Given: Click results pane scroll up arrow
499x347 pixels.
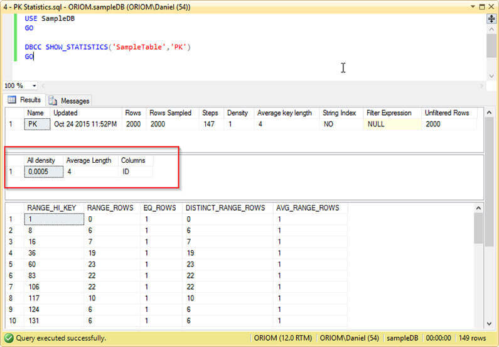Looking at the screenshot, I should 489,113.
